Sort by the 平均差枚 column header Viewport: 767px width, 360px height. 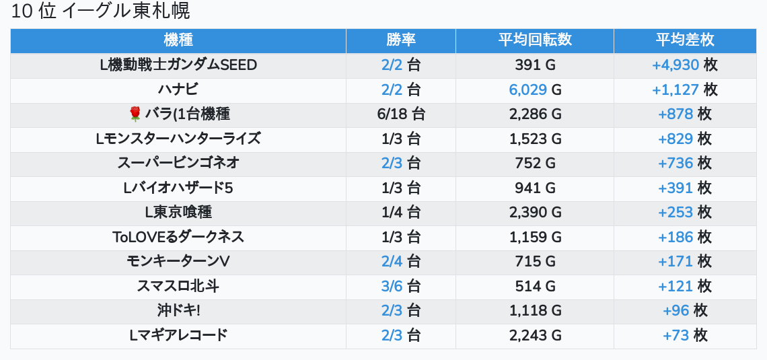pyautogui.click(x=685, y=40)
